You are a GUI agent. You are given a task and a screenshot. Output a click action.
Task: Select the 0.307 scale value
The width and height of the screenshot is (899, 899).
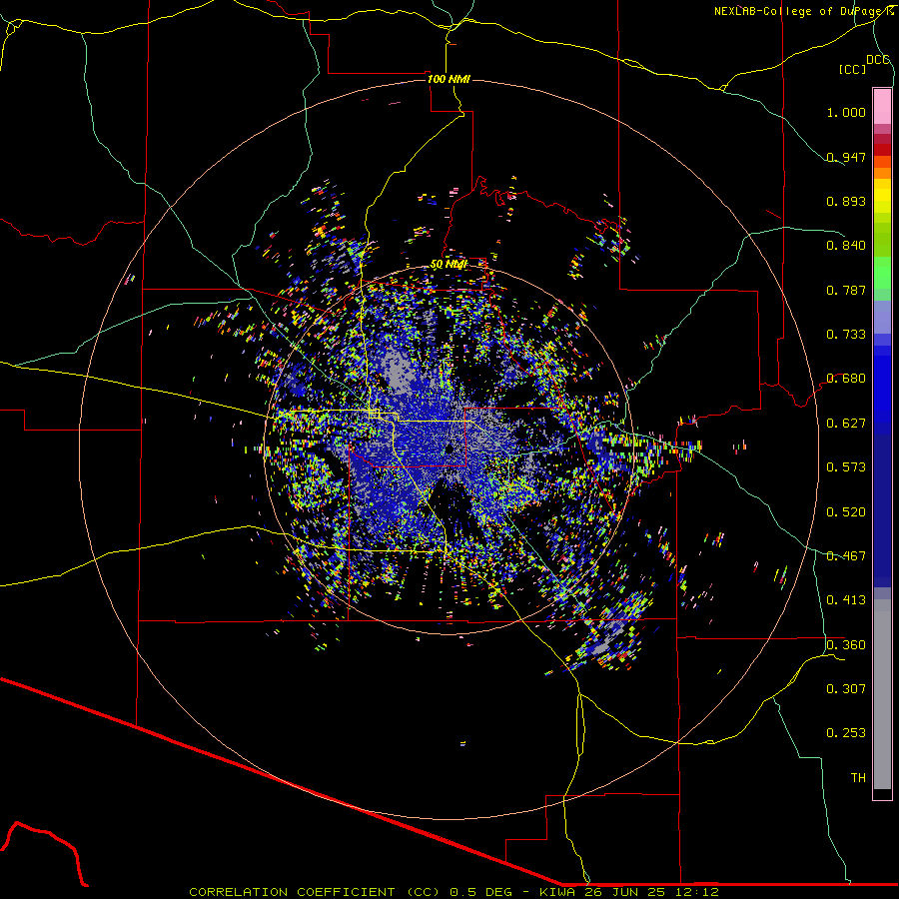tap(846, 689)
